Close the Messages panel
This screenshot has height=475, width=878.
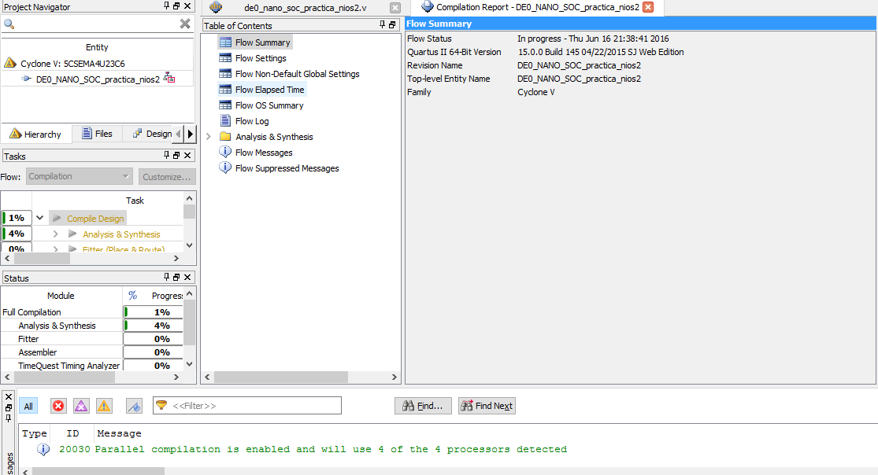[9, 396]
